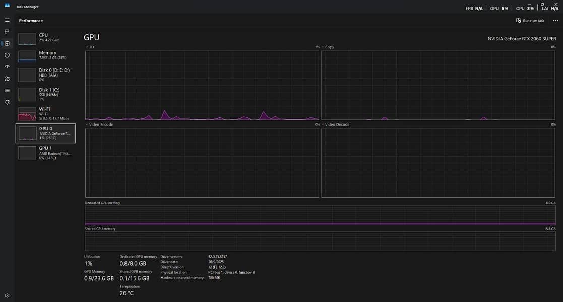This screenshot has width=563, height=302.
Task: Open the Video Decode graph dropdown
Action: pos(335,124)
